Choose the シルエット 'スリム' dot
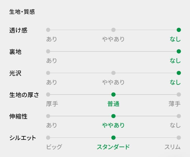190x157 pixels. coord(179,138)
